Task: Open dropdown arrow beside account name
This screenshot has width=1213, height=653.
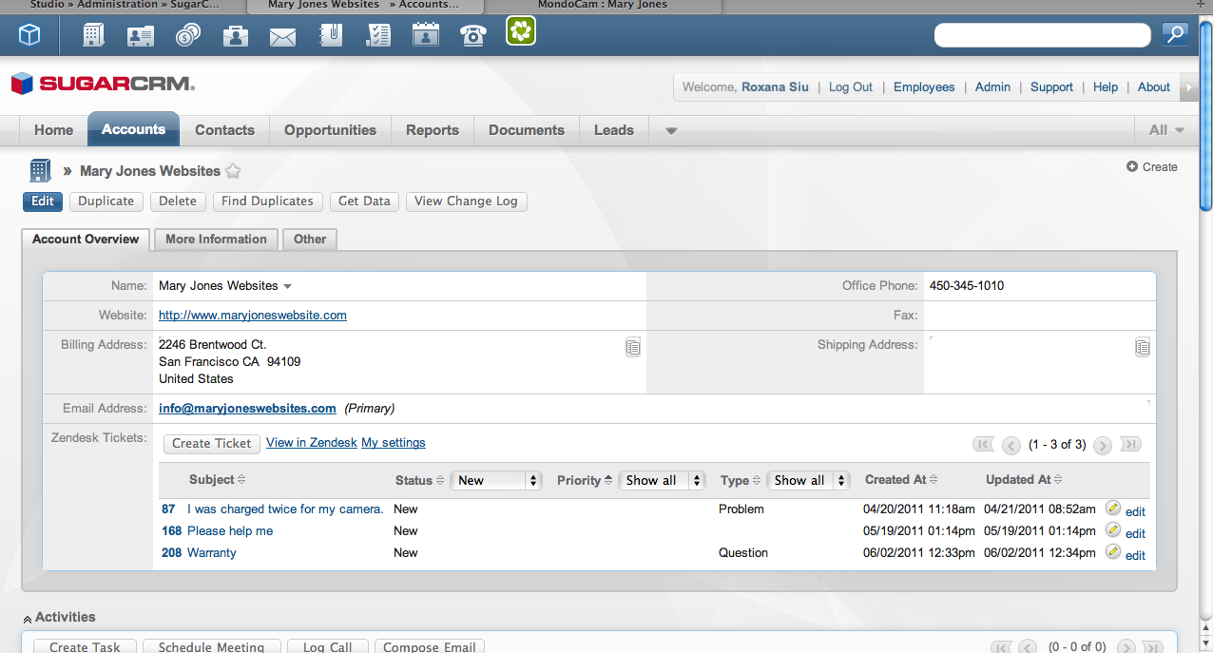Action: tap(288, 286)
